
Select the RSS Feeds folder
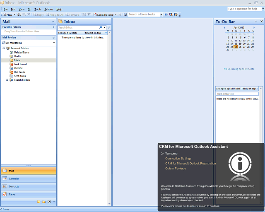click(19, 72)
